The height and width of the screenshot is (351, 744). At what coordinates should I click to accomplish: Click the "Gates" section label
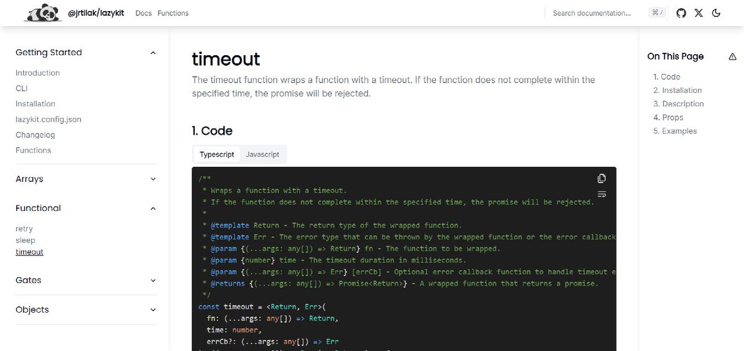point(29,280)
